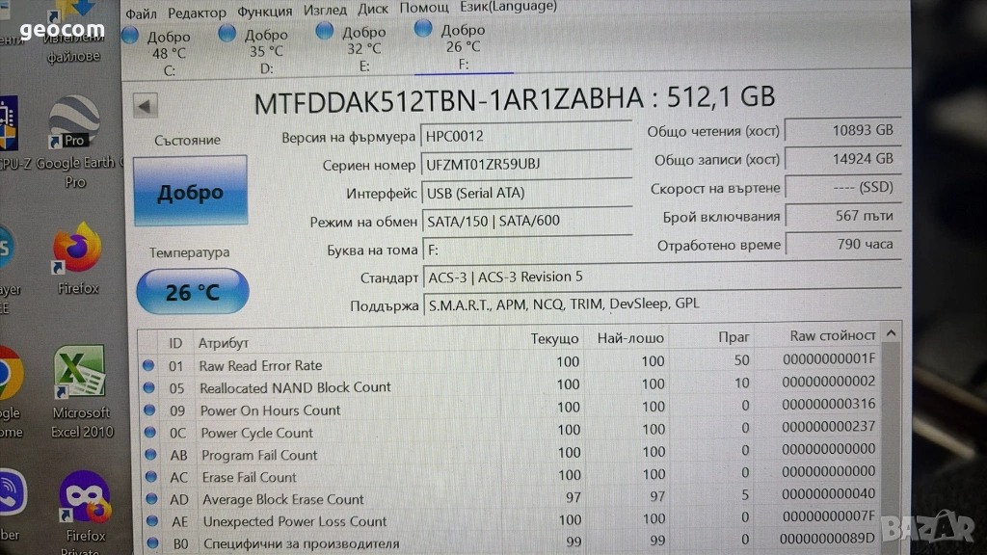Click status dot for Power Cycle Count

pos(148,433)
